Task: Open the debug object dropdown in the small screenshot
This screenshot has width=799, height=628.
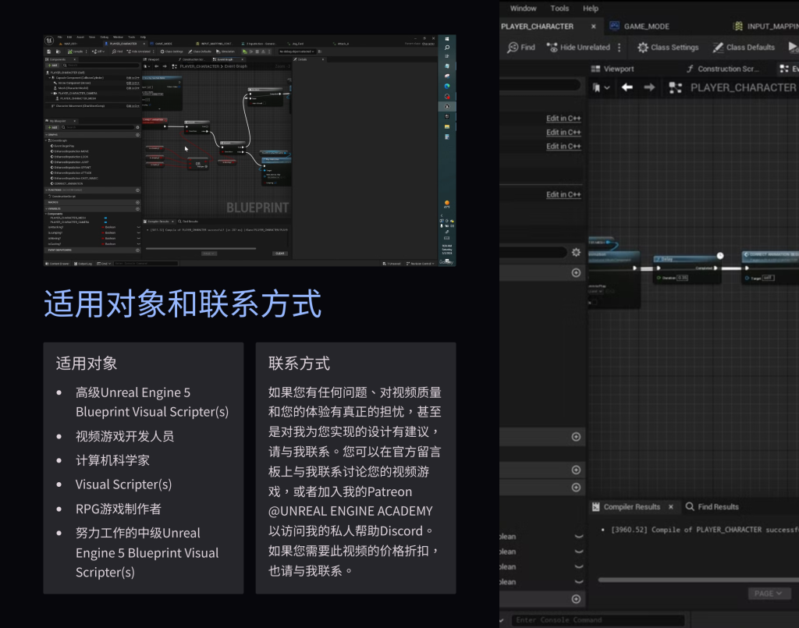Action: pos(297,51)
